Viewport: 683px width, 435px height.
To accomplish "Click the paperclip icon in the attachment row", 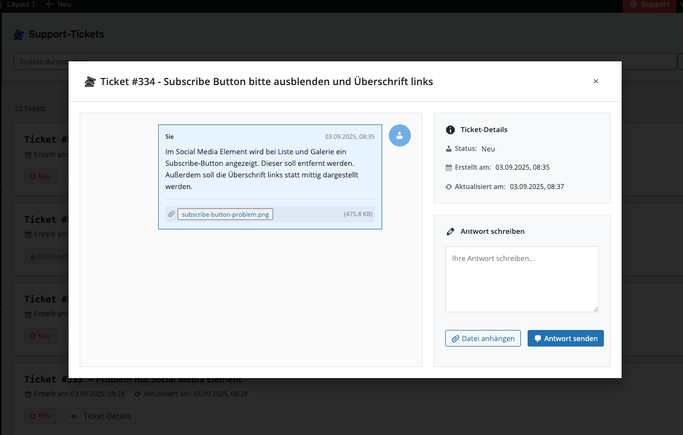I will pyautogui.click(x=171, y=214).
